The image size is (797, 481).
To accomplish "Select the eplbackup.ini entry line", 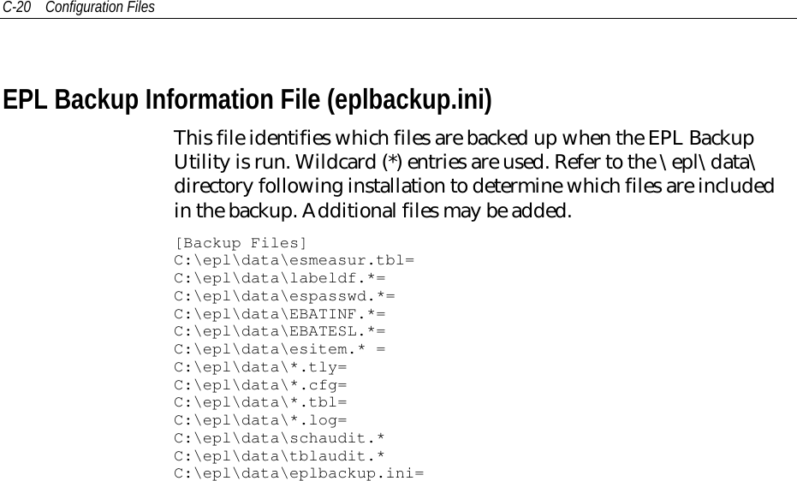I will point(299,473).
